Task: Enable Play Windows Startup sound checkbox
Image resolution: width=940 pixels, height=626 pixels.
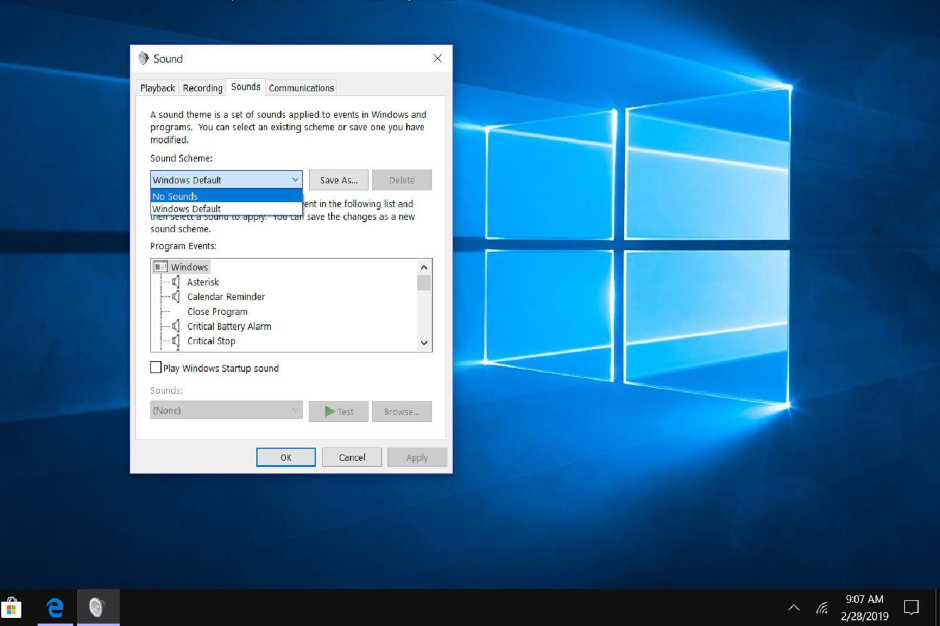Action: (156, 367)
